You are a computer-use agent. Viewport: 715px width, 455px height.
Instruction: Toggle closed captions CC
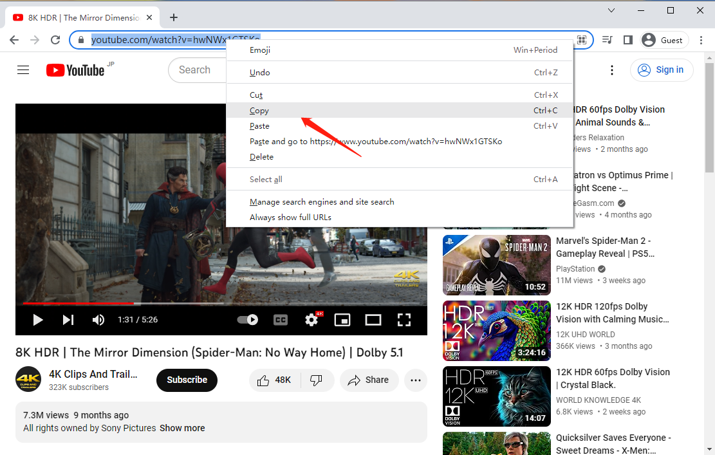click(281, 320)
